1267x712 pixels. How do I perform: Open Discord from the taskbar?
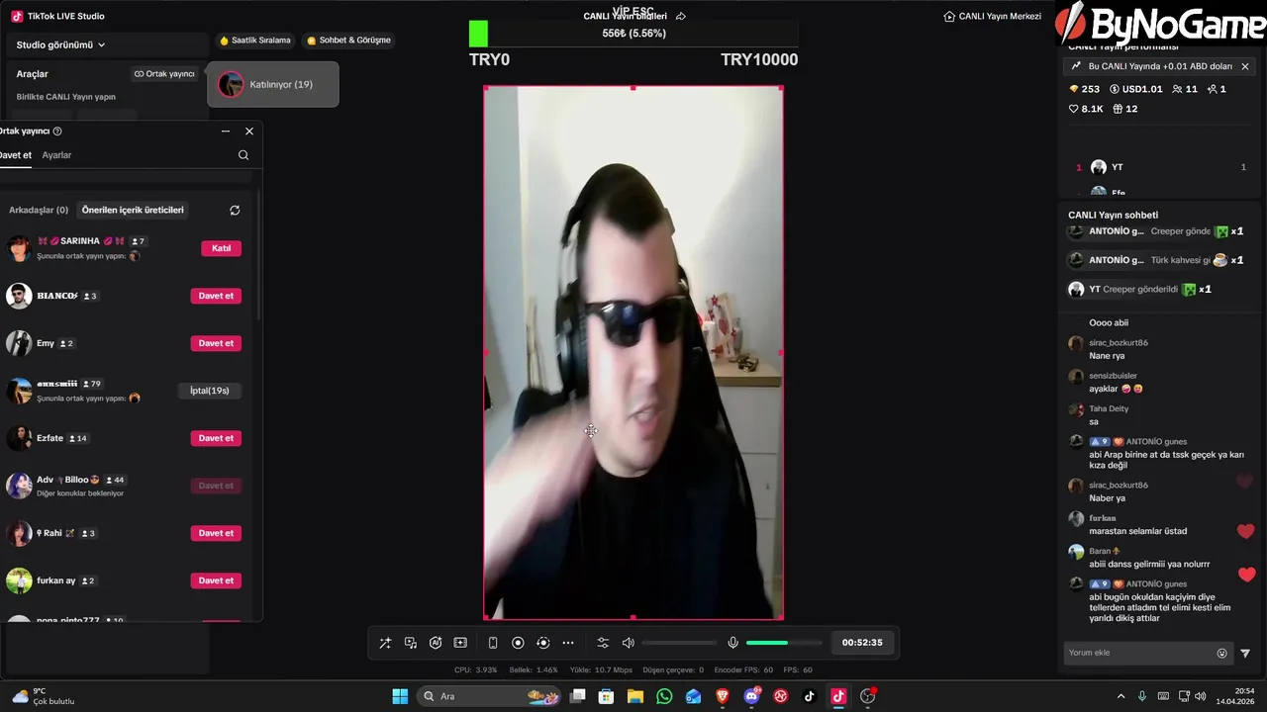click(751, 696)
